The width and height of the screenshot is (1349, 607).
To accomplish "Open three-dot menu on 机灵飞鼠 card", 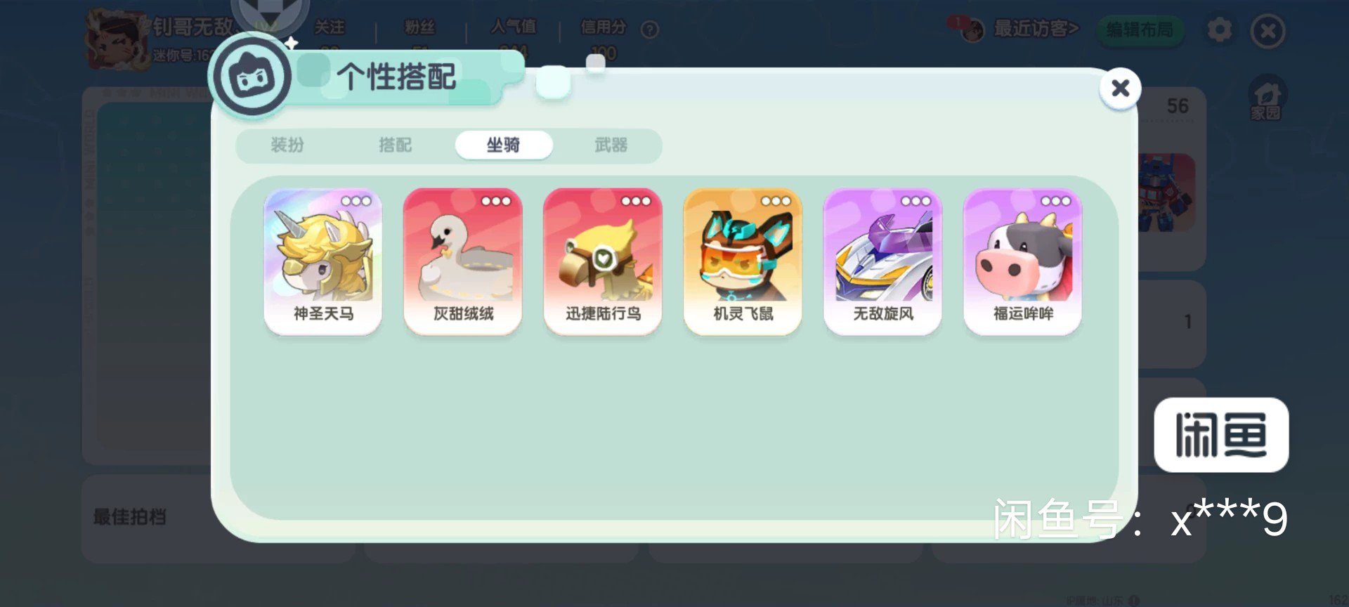I will pyautogui.click(x=775, y=201).
